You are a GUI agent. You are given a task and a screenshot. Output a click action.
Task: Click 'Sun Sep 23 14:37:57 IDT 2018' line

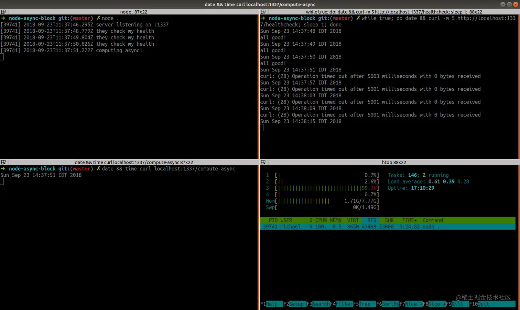[301, 82]
